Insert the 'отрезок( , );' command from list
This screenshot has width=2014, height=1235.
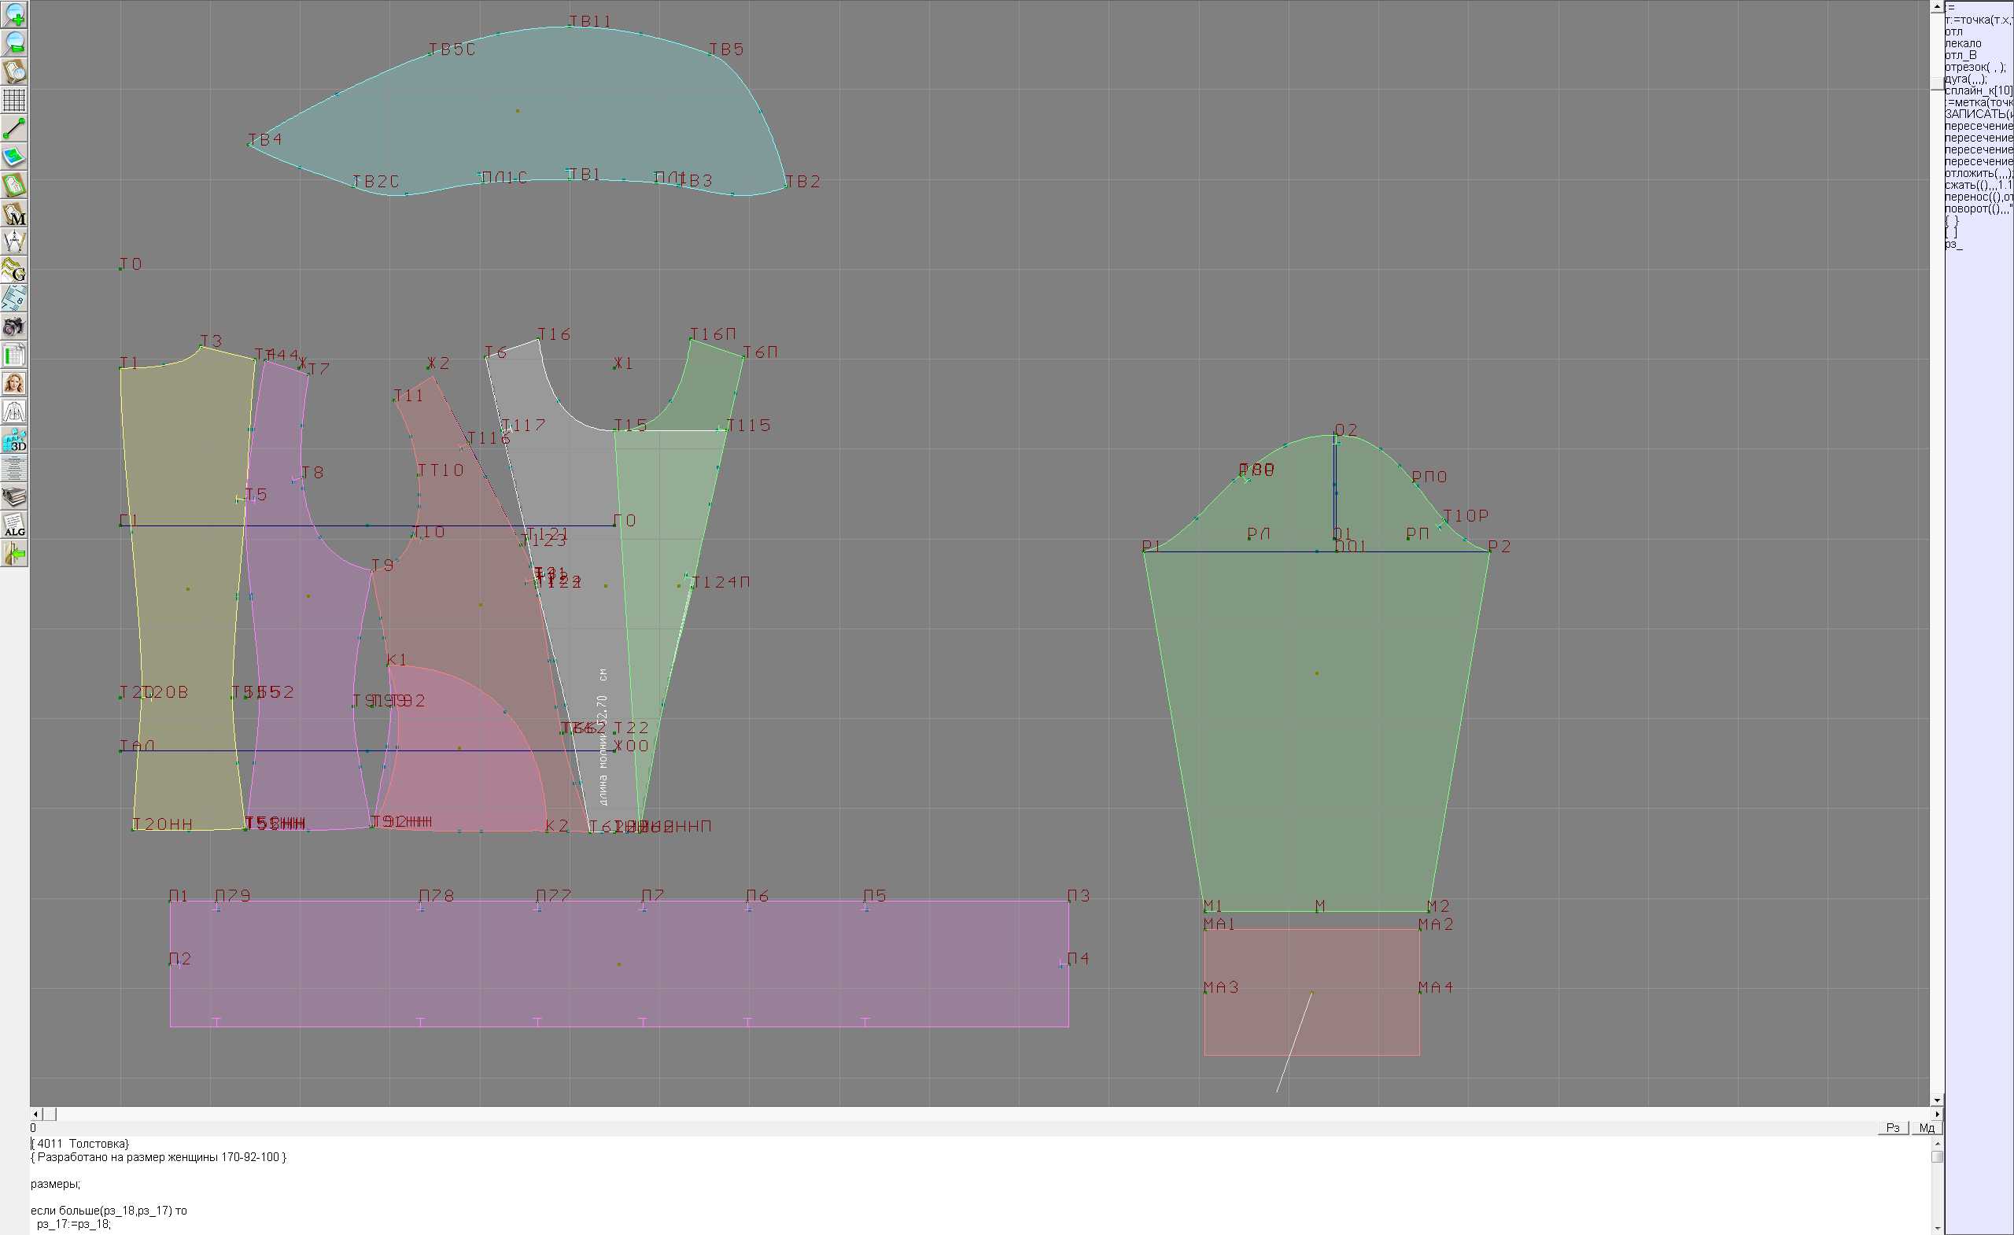[x=1974, y=67]
